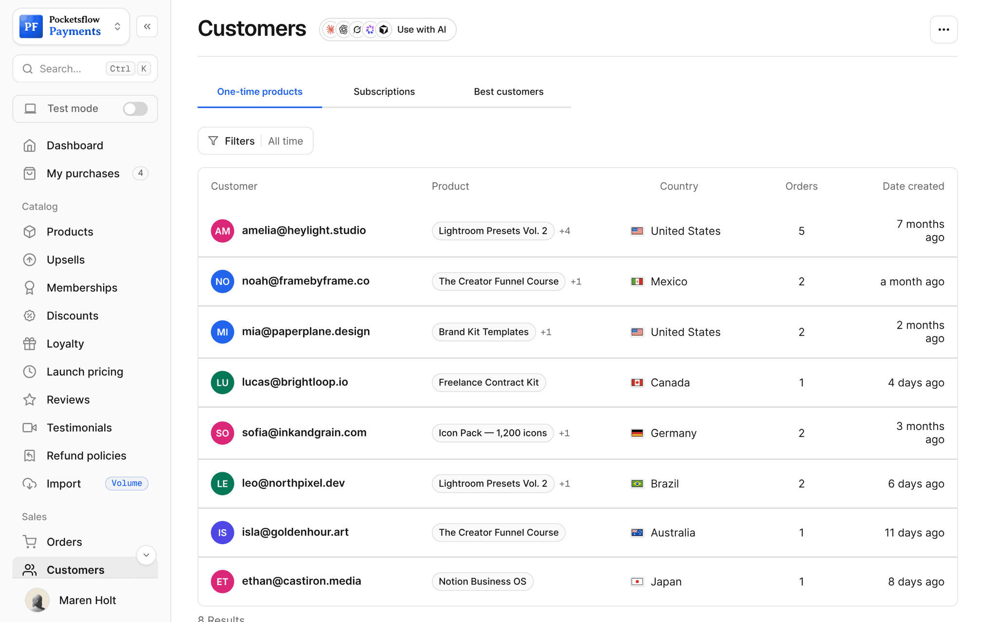Screen dimensions: 996x622
Task: Open customer lucas@brightloop.io
Action: [x=295, y=382]
